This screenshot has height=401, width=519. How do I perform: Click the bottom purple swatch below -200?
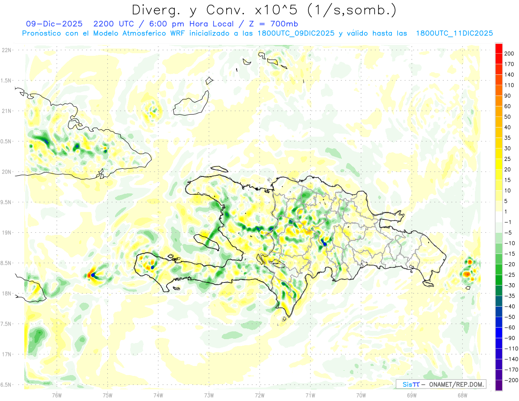[x=499, y=386]
